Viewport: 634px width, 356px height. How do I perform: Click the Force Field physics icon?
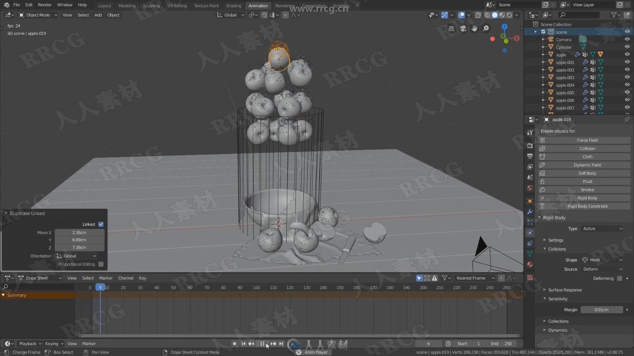tap(542, 140)
